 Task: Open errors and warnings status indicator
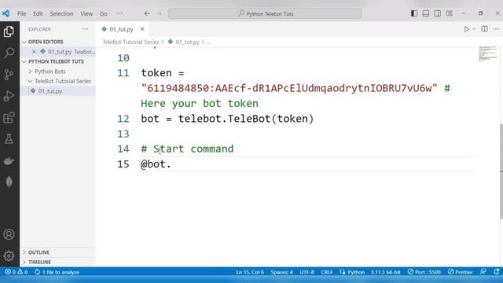pos(16,272)
